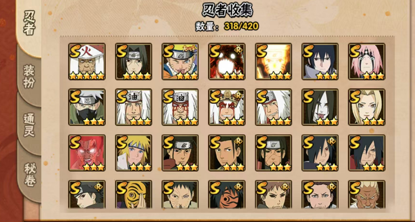Select the dark-skinned blond-haired elder ninja portrait
415x222 pixels.
[367, 194]
